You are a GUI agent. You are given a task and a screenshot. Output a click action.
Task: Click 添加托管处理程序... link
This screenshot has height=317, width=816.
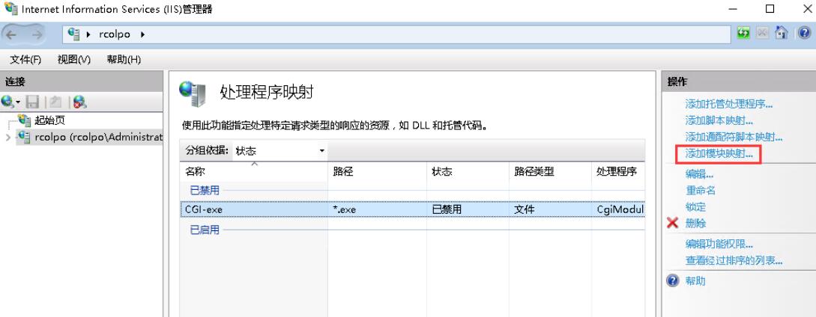click(728, 105)
